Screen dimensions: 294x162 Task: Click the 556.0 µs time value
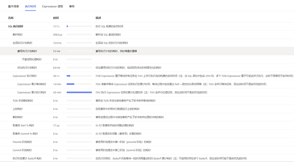(58, 34)
